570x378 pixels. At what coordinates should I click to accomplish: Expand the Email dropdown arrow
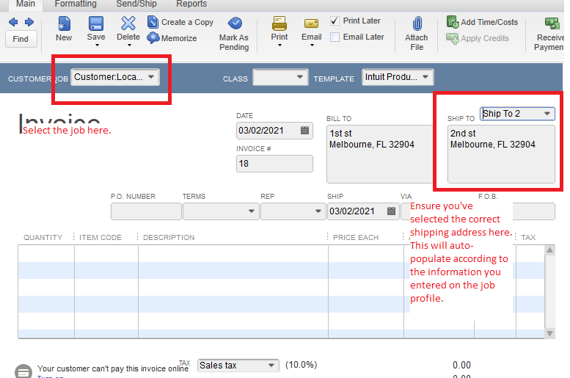312,46
